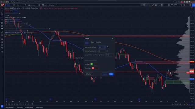This screenshot has height=109, width=195.
Task: Click the Minimal Deviation input field
Action: [x=102, y=51]
